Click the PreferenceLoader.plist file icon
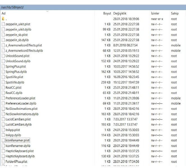The height and width of the screenshot is (168, 186). pyautogui.click(x=3, y=98)
